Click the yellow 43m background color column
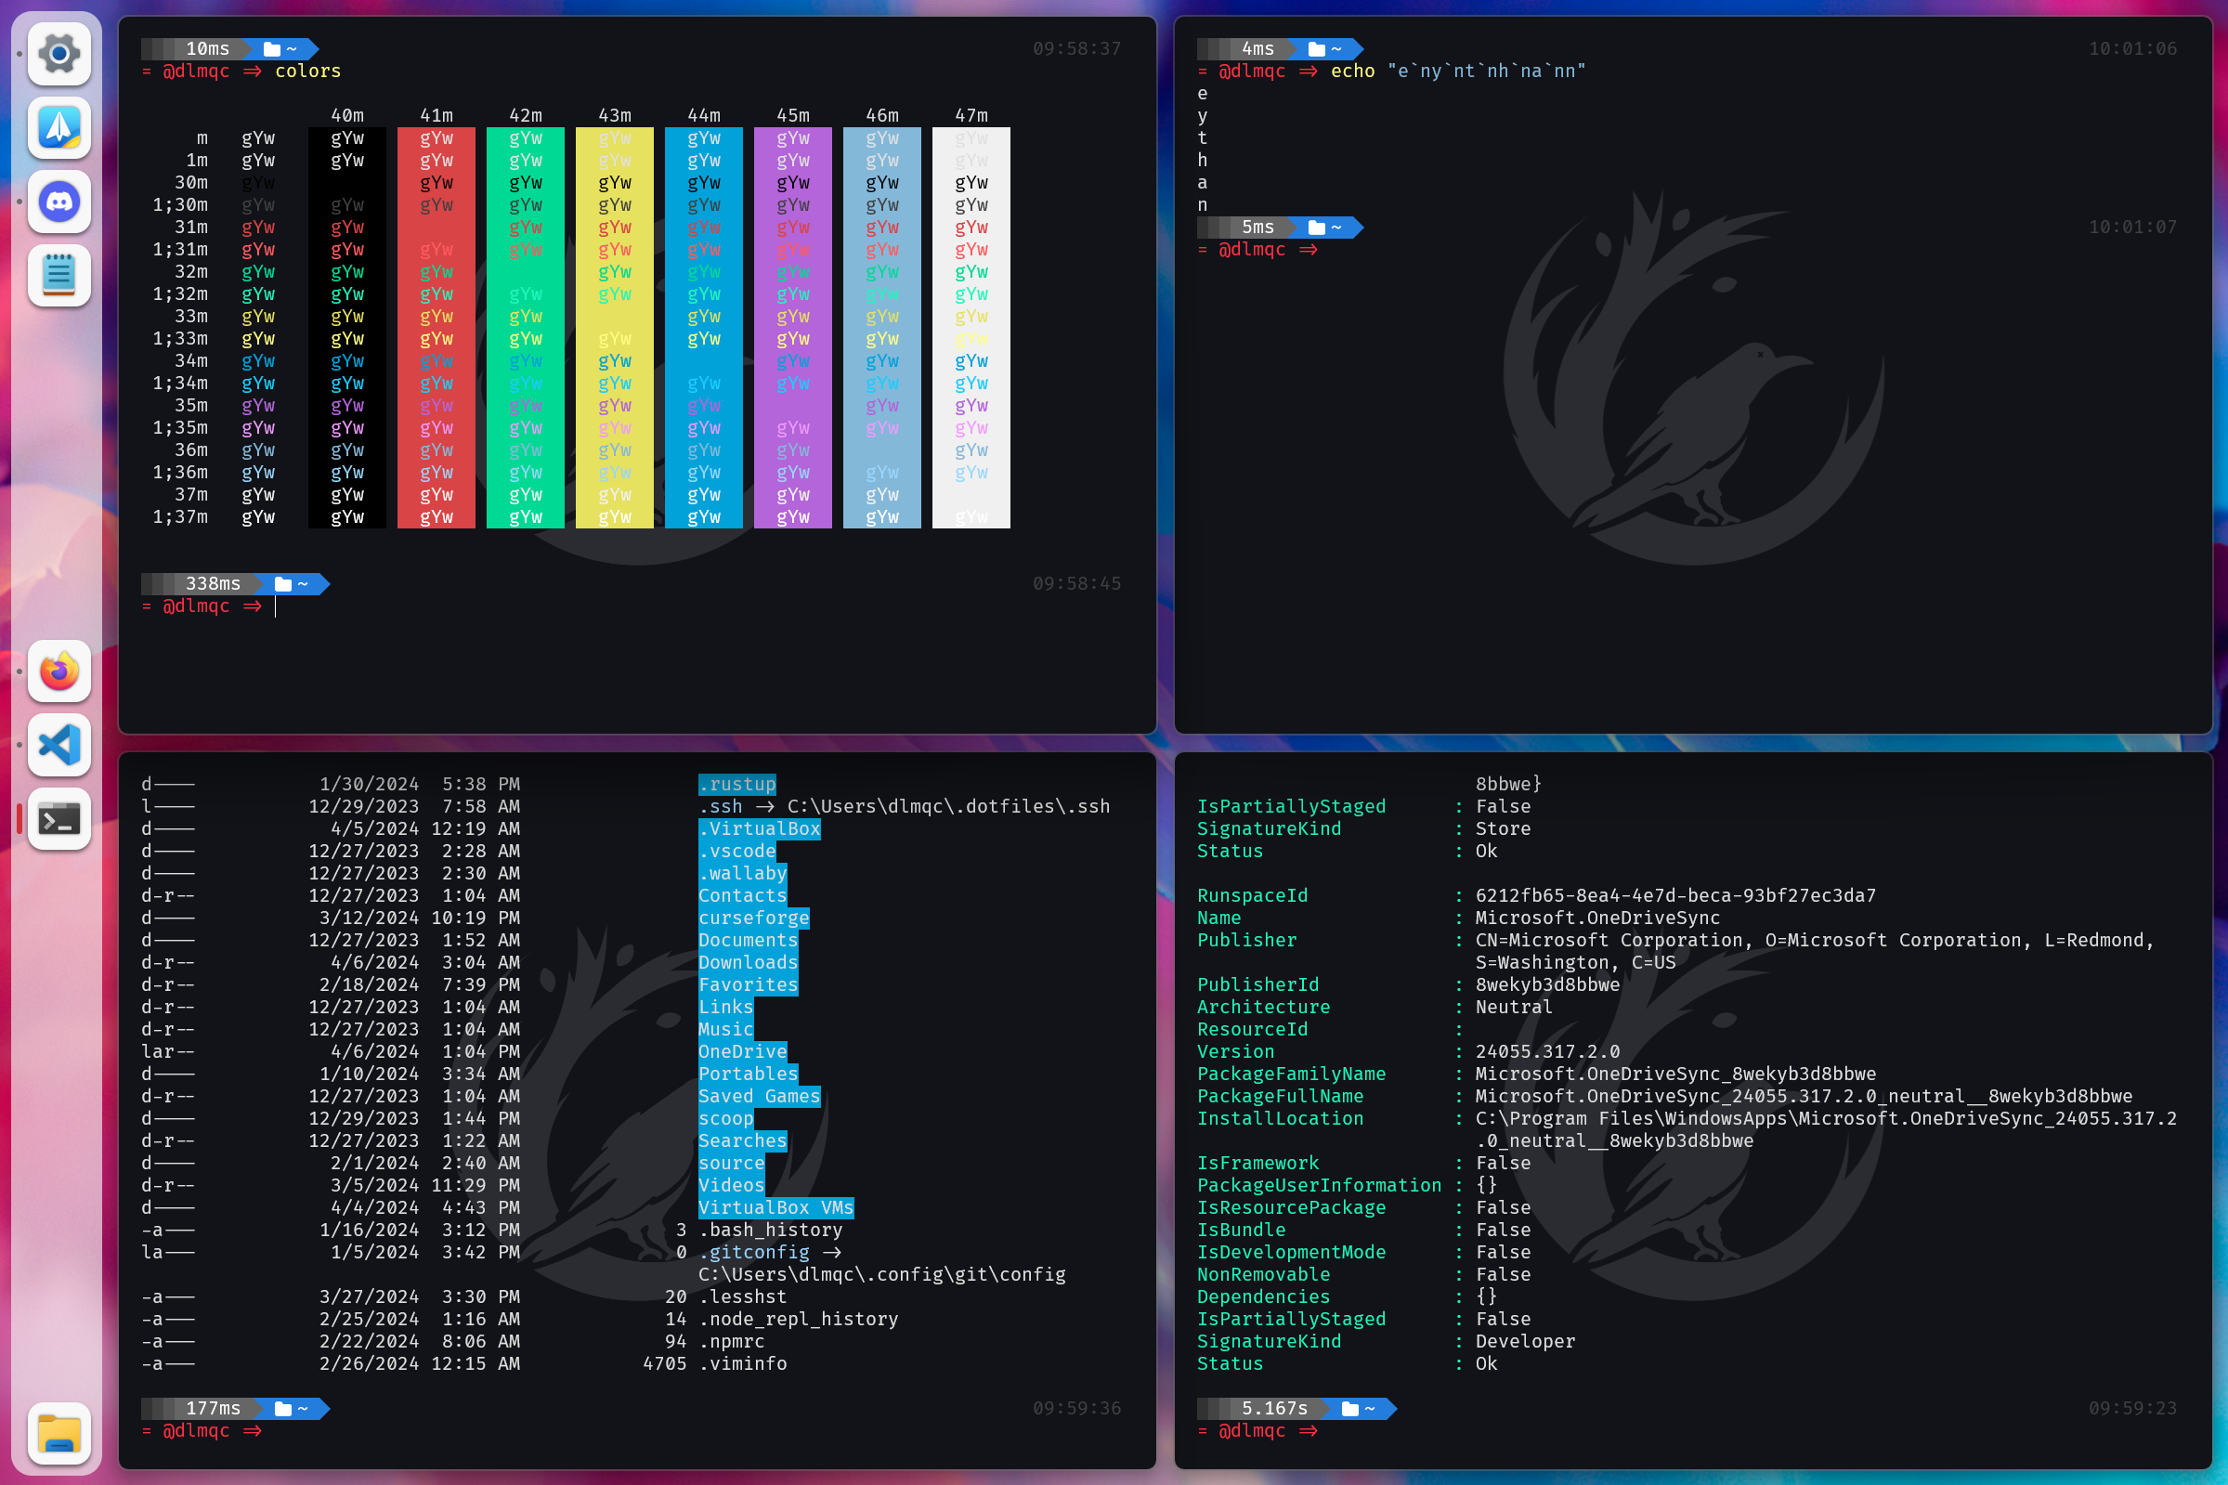The height and width of the screenshot is (1485, 2228). pyautogui.click(x=615, y=328)
